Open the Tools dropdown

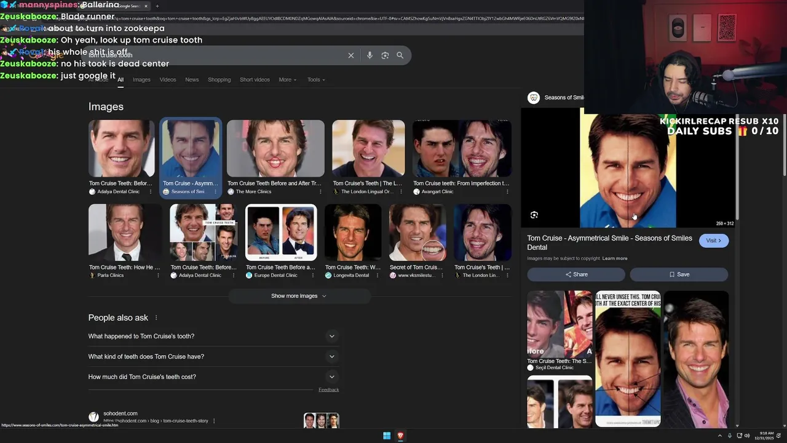(316, 79)
